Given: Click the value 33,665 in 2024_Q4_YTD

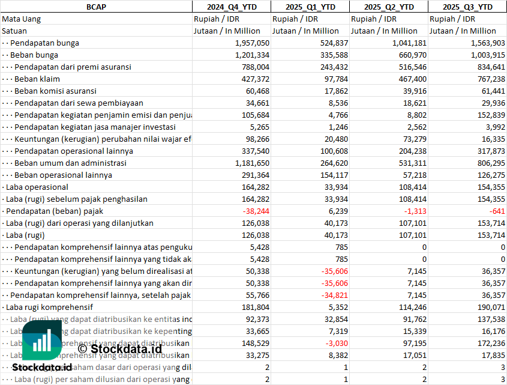Looking at the screenshot, I should 257,332.
